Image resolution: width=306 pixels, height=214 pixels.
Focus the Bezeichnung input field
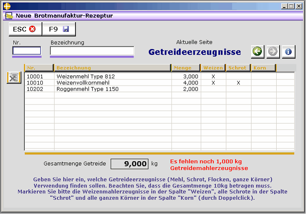pos(92,51)
